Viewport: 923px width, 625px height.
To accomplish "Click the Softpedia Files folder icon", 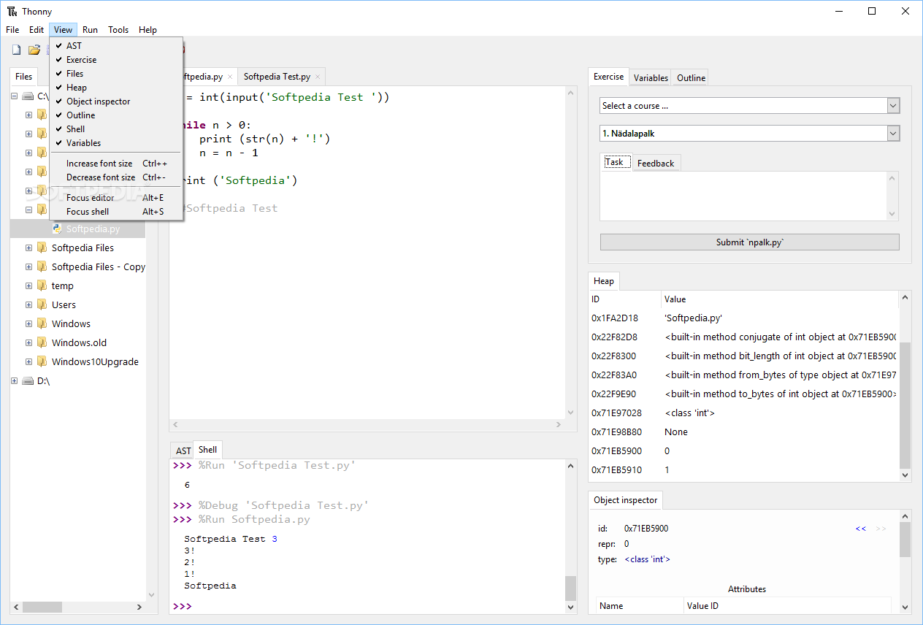I will pos(42,248).
